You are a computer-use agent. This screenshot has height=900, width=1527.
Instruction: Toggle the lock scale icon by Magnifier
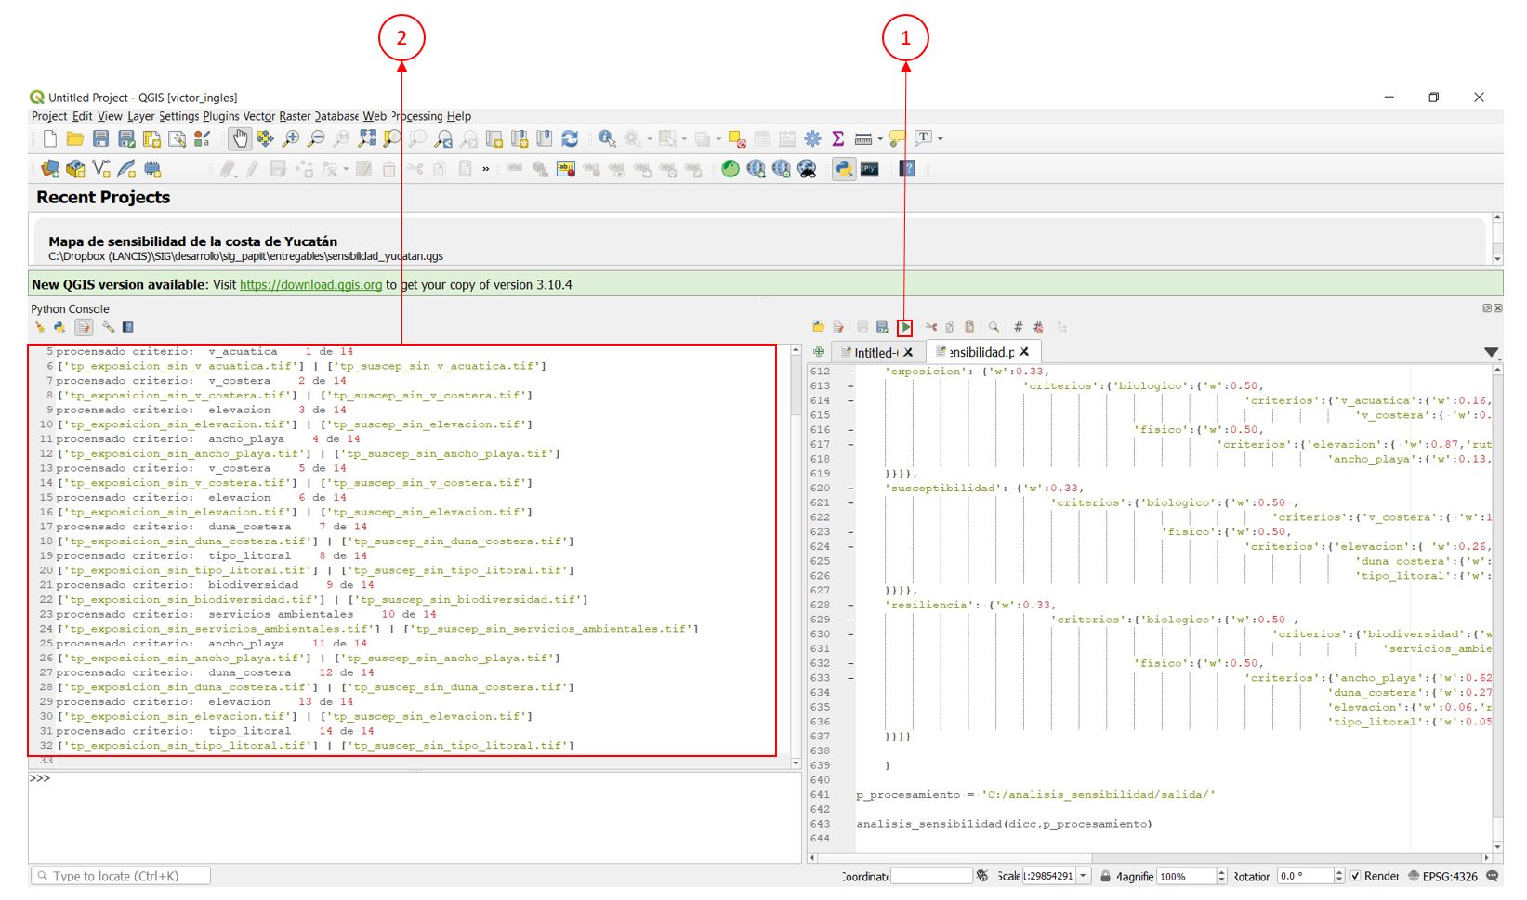click(1105, 876)
